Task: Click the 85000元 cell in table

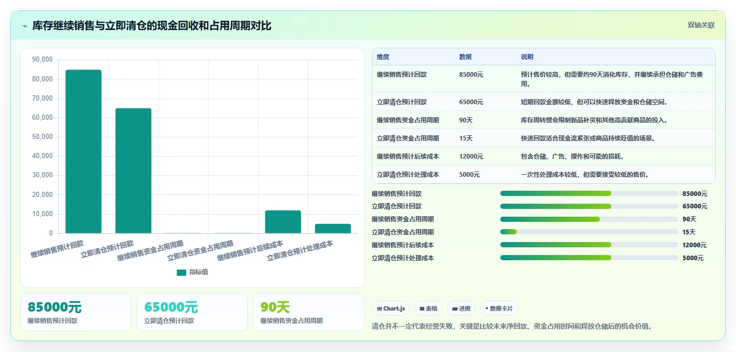Action: 471,75
